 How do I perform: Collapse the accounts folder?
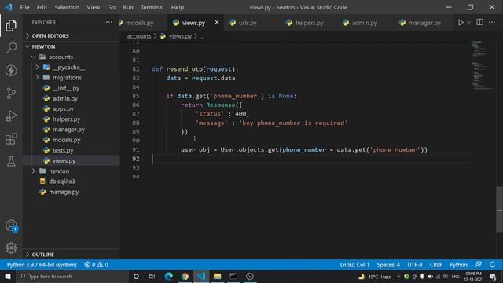pyautogui.click(x=72, y=57)
